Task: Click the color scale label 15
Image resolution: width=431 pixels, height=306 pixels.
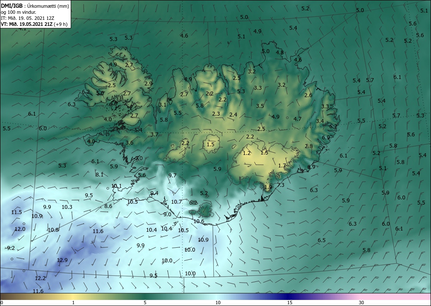Action: [290, 303]
